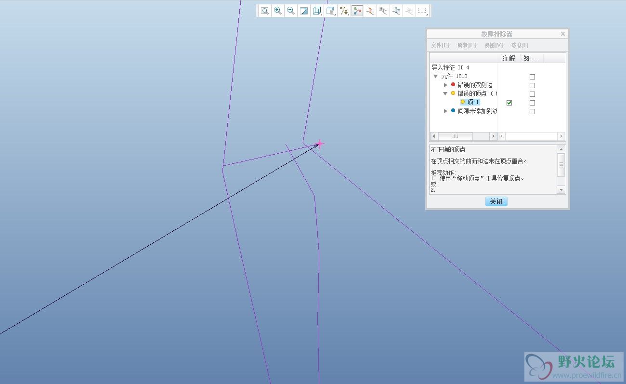Check ignore box for 元件 1810 row
Screen dimensions: 626x384
pyautogui.click(x=532, y=77)
